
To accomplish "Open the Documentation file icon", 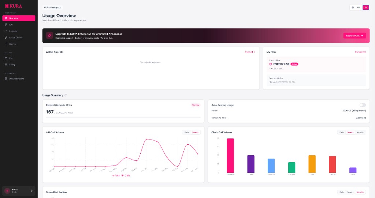I will coord(6,79).
